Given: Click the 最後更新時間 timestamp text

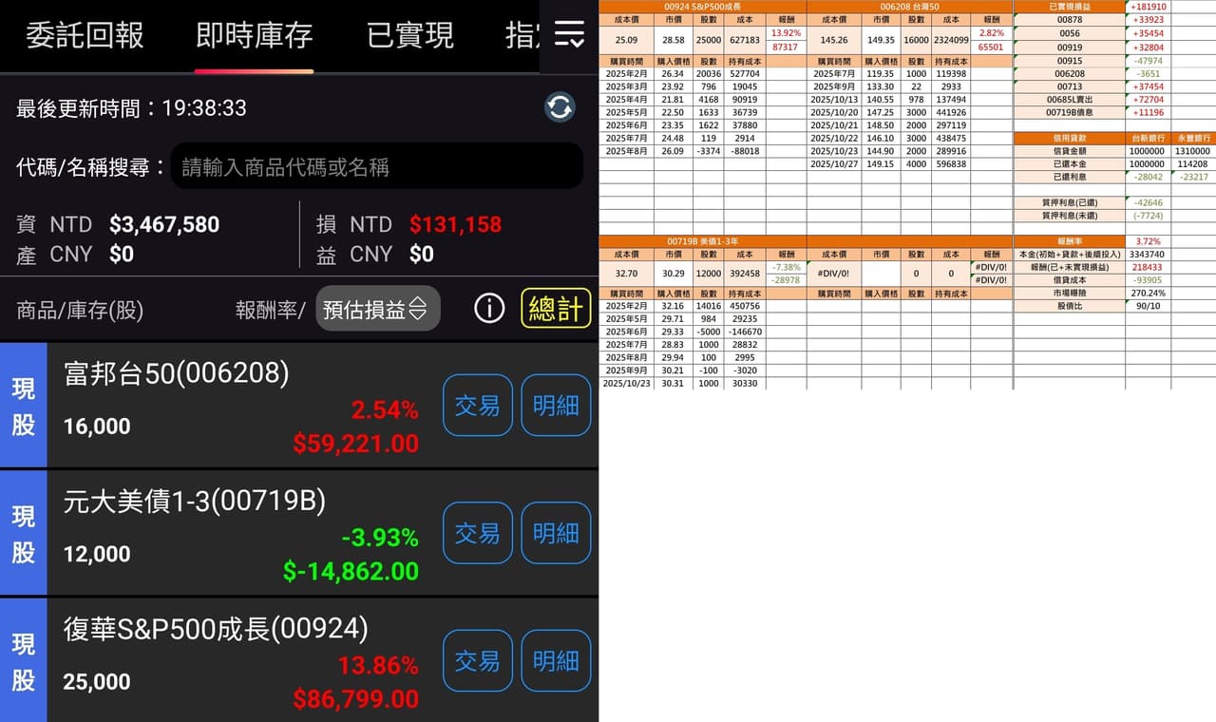Looking at the screenshot, I should tap(131, 107).
